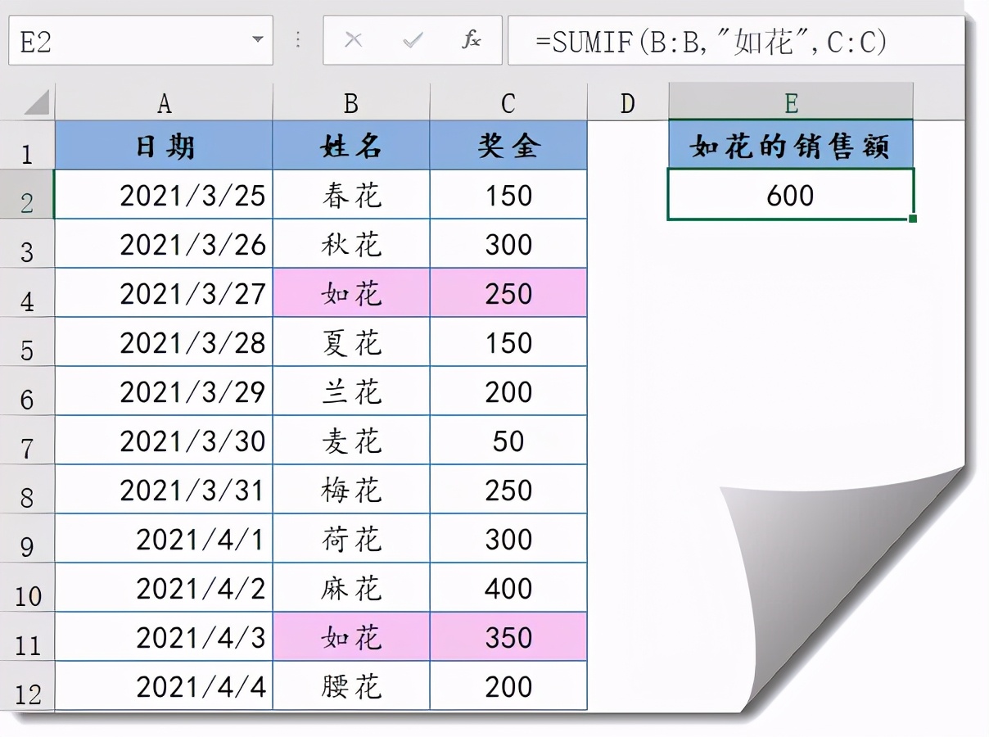Click the SUMIF formula in formula bar
The image size is (989, 737).
[x=711, y=41]
